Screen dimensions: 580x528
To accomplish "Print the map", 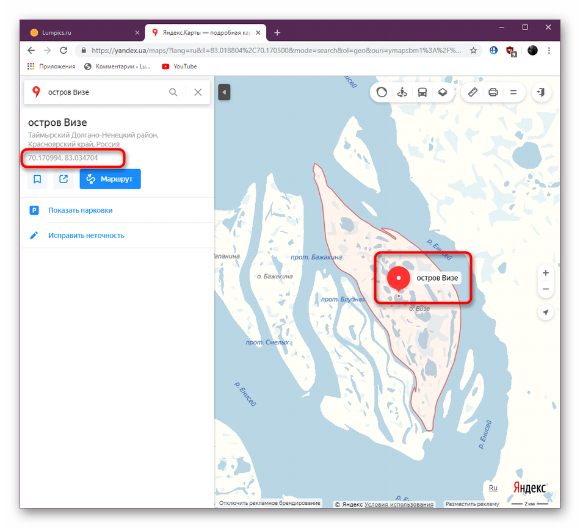I will coord(493,92).
